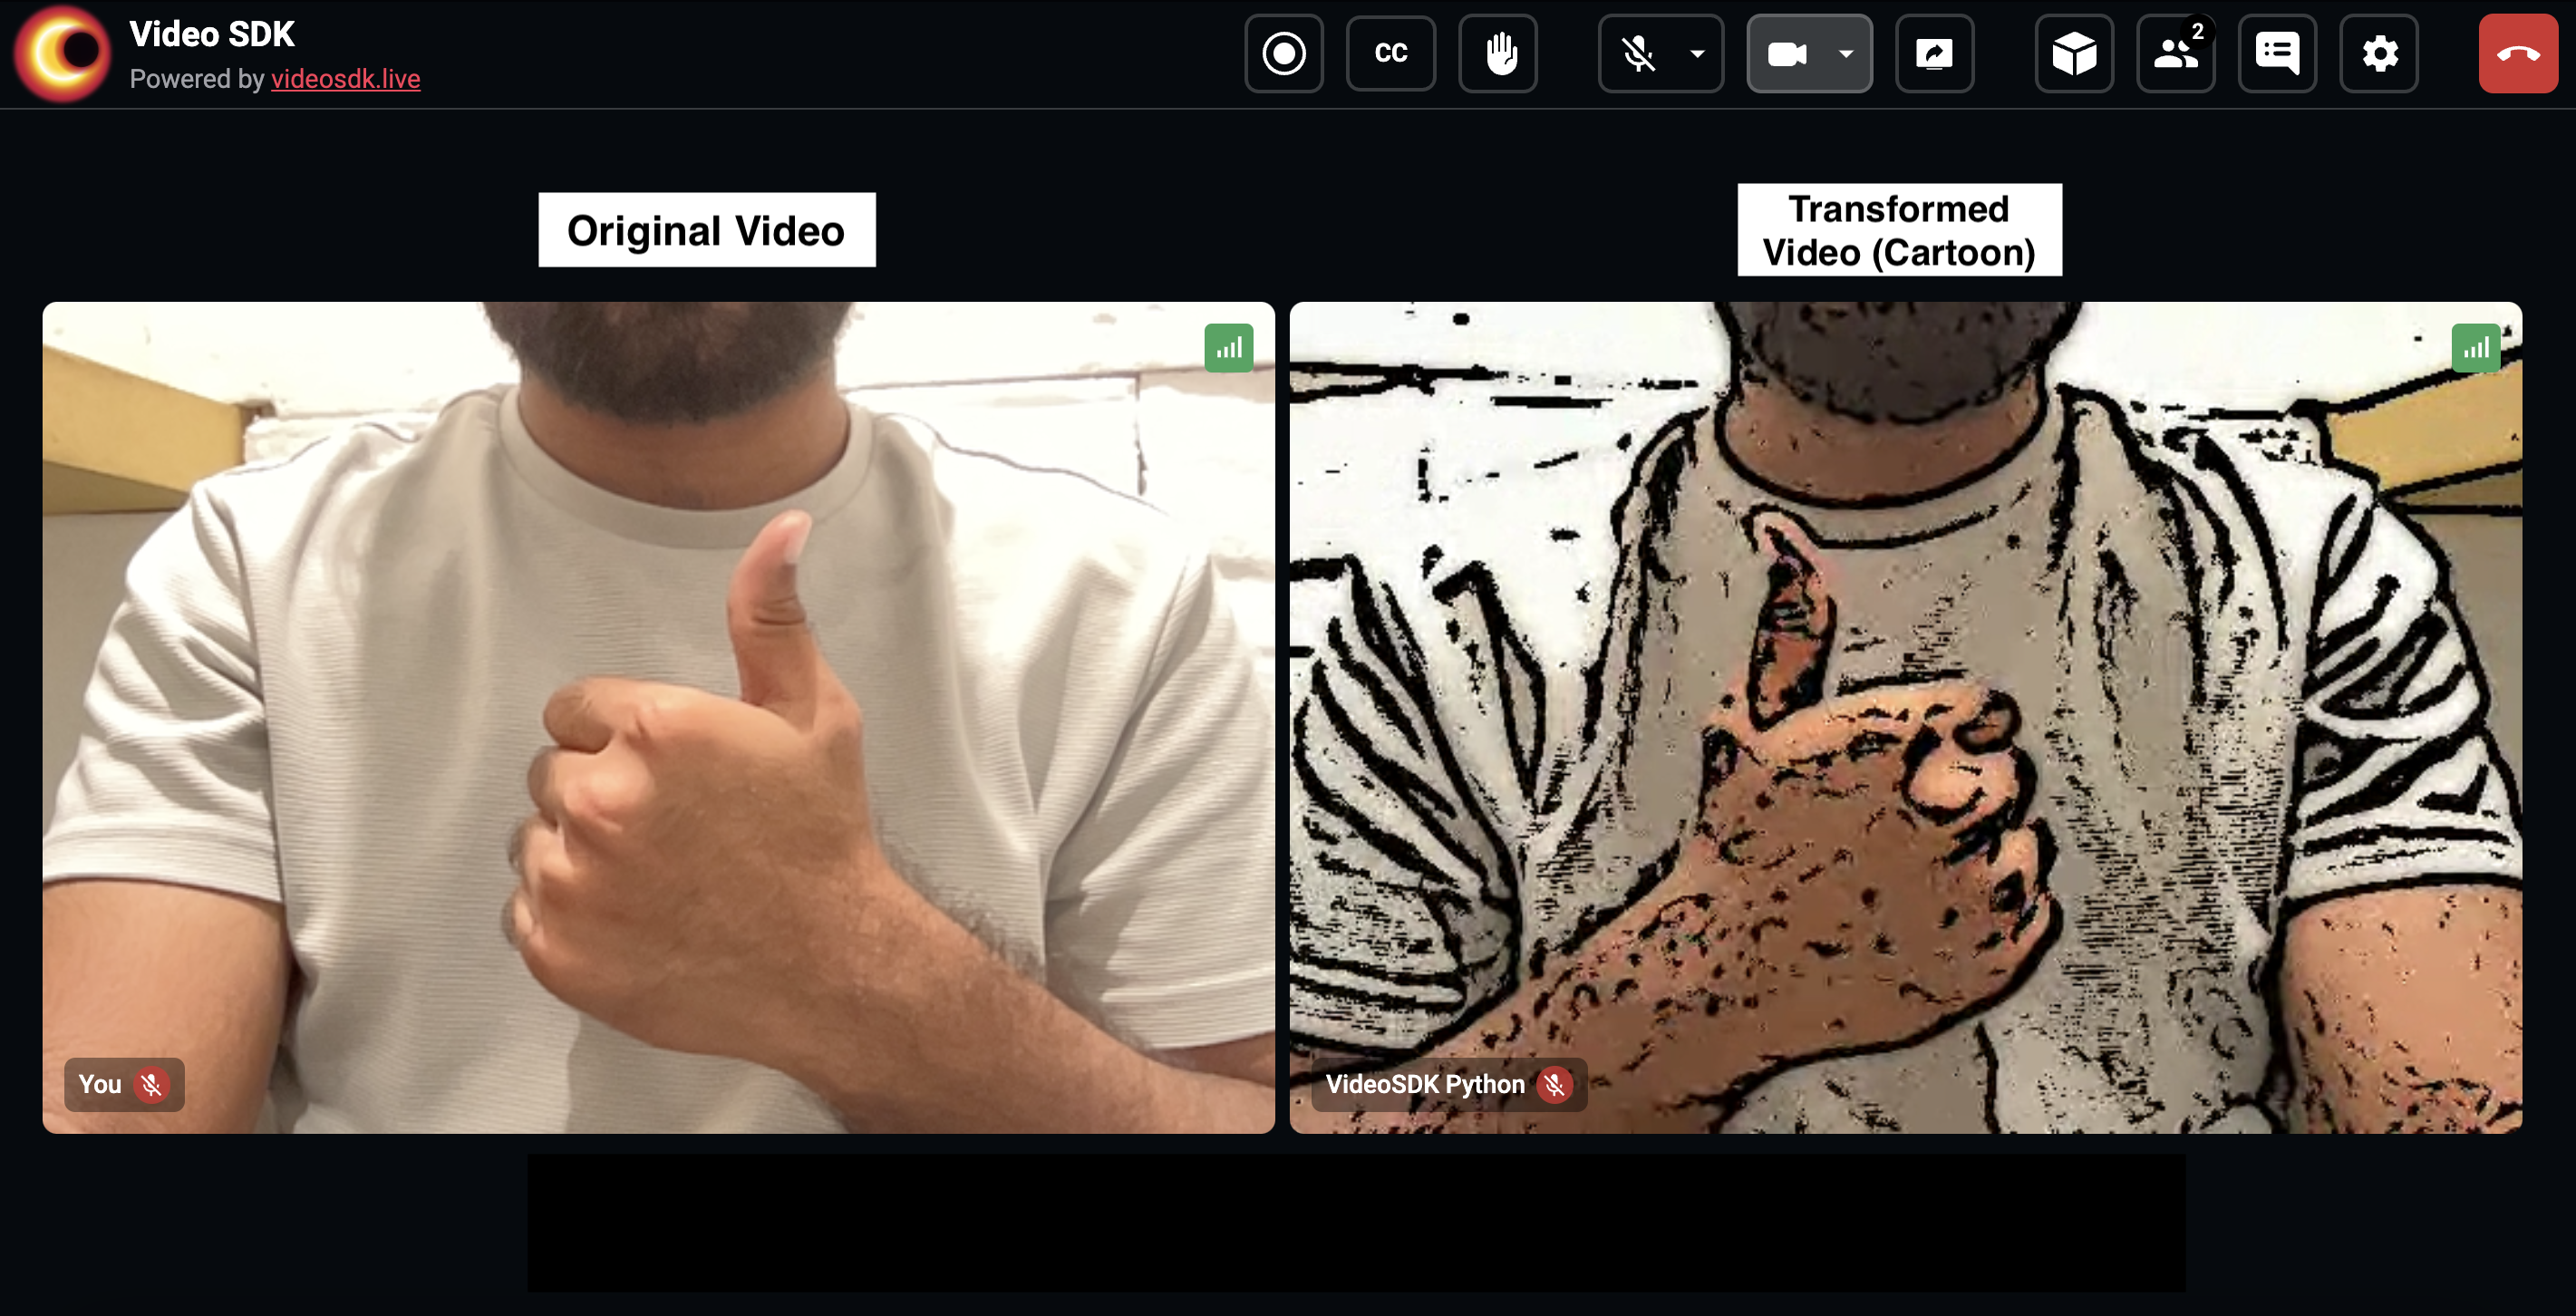Click the muted mic icon beside You
This screenshot has width=2576, height=1316.
pyautogui.click(x=152, y=1085)
